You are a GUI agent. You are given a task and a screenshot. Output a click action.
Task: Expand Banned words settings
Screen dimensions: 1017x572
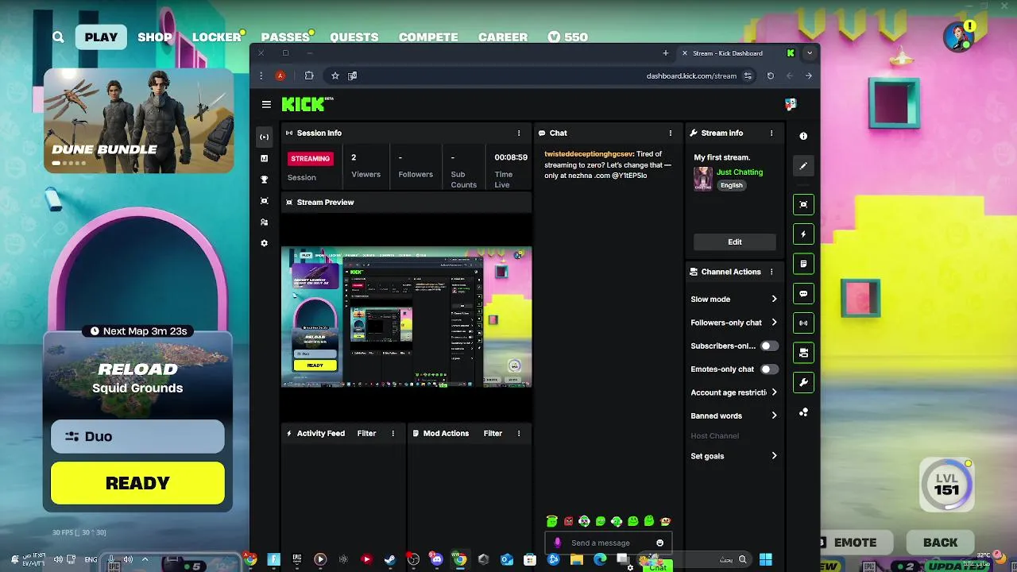(774, 415)
